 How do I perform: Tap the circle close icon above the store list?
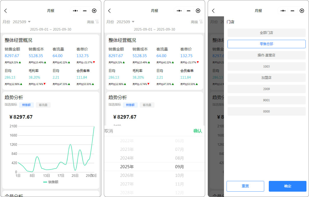click(x=302, y=11)
